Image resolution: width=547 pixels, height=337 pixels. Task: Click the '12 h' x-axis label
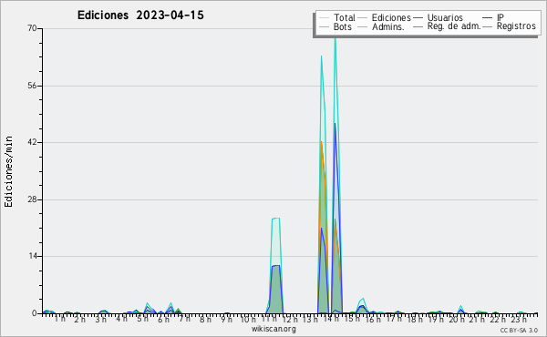[x=290, y=319]
